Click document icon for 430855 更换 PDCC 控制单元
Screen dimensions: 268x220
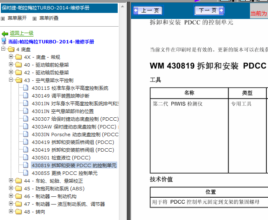[26, 173]
